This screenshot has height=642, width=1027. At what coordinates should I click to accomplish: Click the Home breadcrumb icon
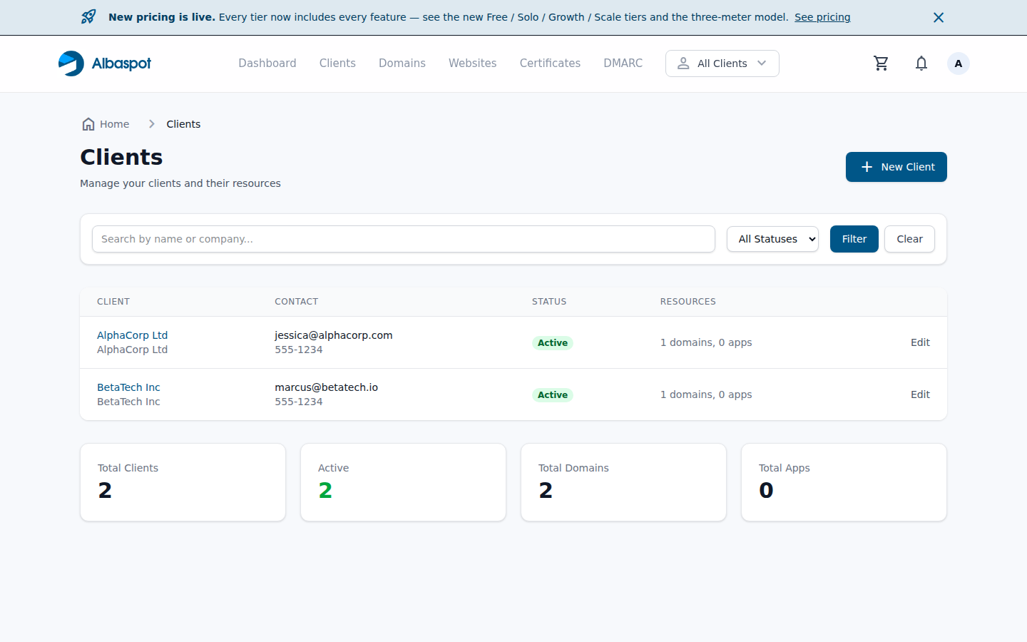point(88,124)
